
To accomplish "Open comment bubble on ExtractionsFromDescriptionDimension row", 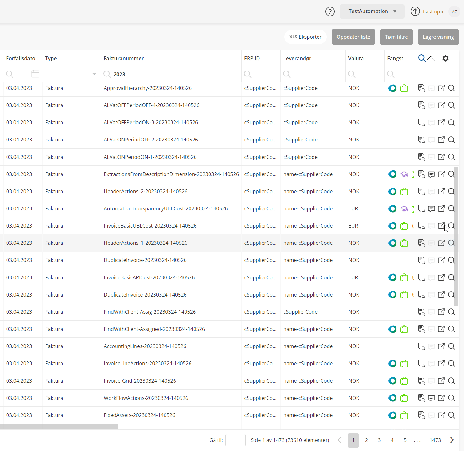I will [431, 174].
